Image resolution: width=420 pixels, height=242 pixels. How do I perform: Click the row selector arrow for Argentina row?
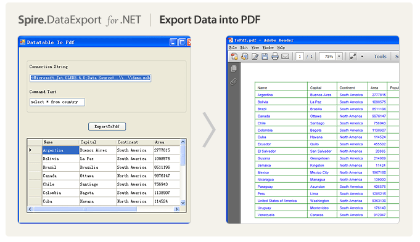point(35,150)
